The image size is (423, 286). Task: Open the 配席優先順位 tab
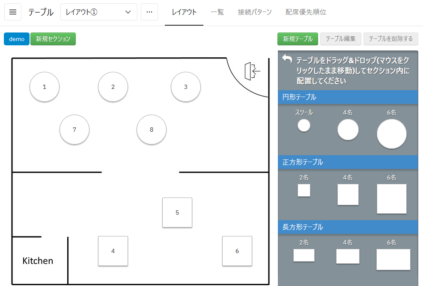click(306, 12)
